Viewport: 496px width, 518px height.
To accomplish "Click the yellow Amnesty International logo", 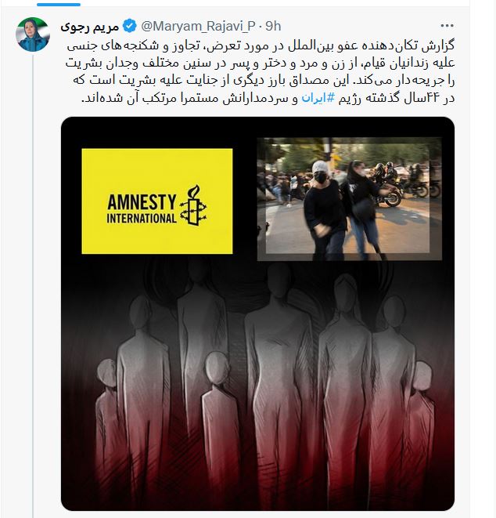I will tap(157, 201).
